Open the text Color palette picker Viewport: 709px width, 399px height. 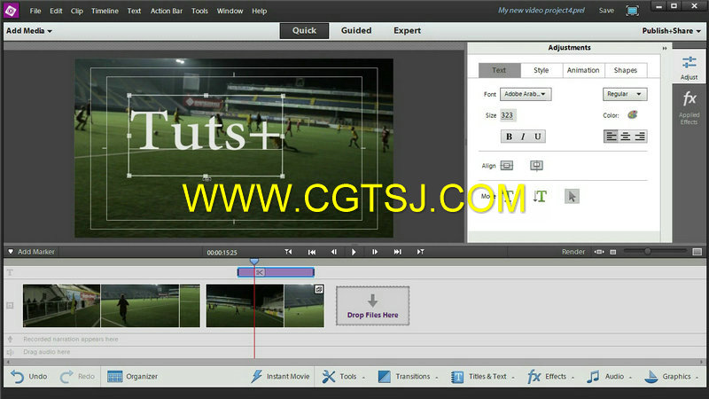tap(632, 115)
